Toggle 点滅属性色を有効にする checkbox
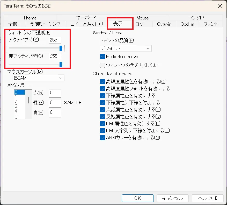 (x=103, y=110)
